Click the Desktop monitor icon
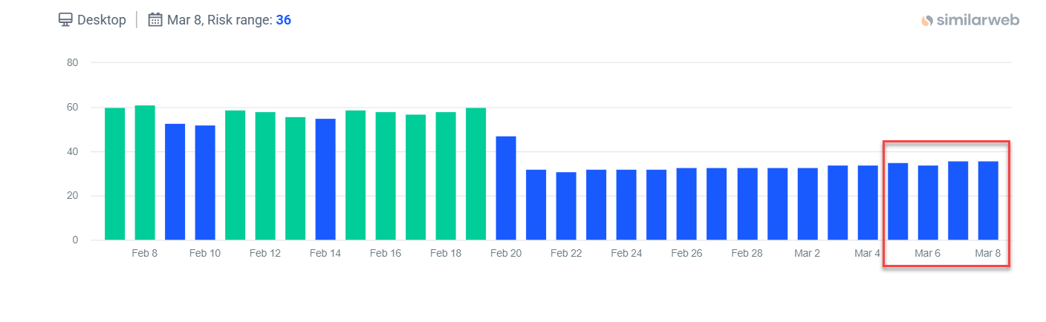This screenshot has height=322, width=1046. 65,20
